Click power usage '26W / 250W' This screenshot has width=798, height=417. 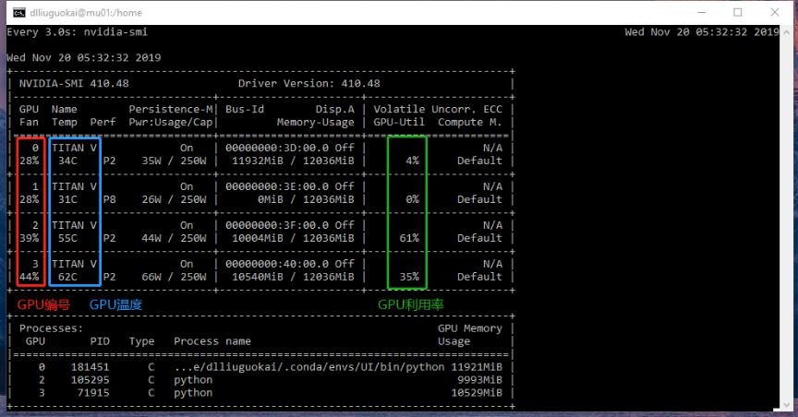coord(174,199)
